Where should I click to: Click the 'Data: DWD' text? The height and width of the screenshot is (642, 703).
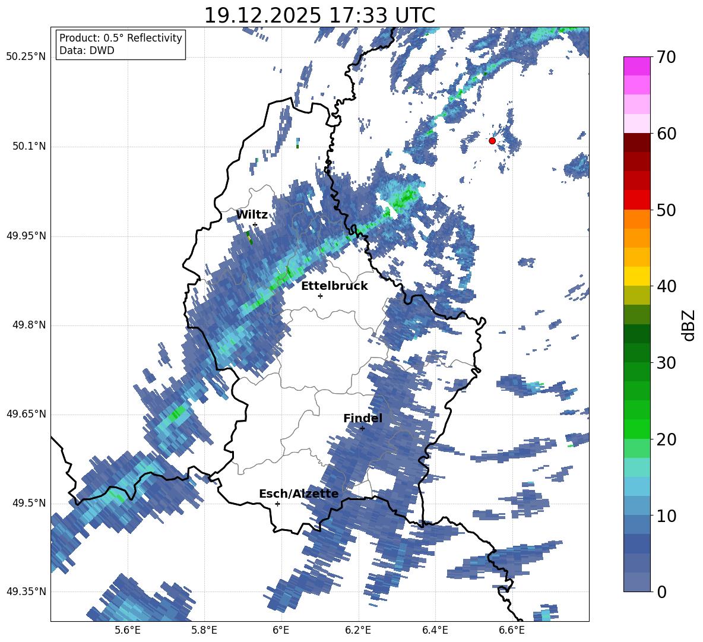click(x=87, y=50)
